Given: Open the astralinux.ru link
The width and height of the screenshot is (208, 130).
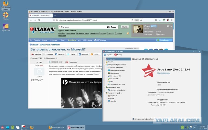Looking at the screenshot, I should point(163,73).
